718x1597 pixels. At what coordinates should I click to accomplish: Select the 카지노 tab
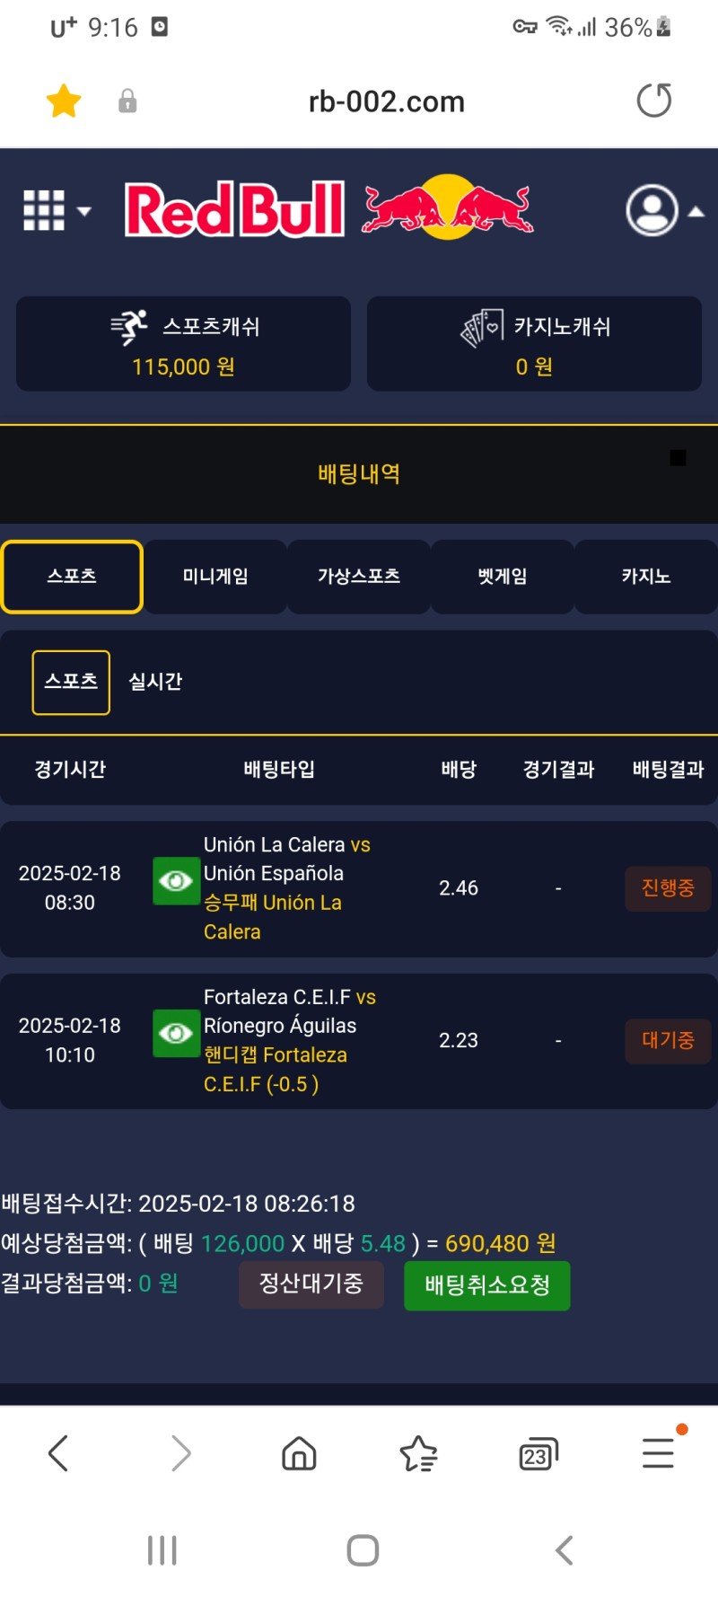[x=646, y=577]
